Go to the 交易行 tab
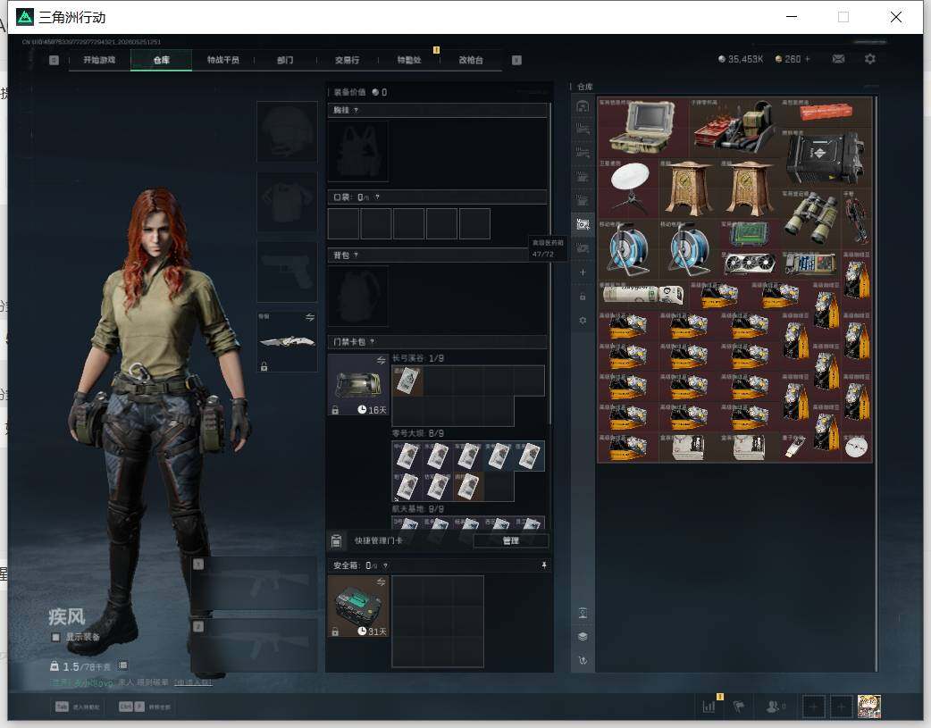Image resolution: width=931 pixels, height=728 pixels. [x=347, y=60]
